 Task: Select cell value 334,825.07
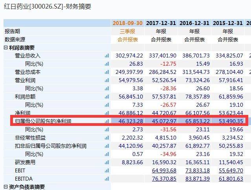(229, 56)
